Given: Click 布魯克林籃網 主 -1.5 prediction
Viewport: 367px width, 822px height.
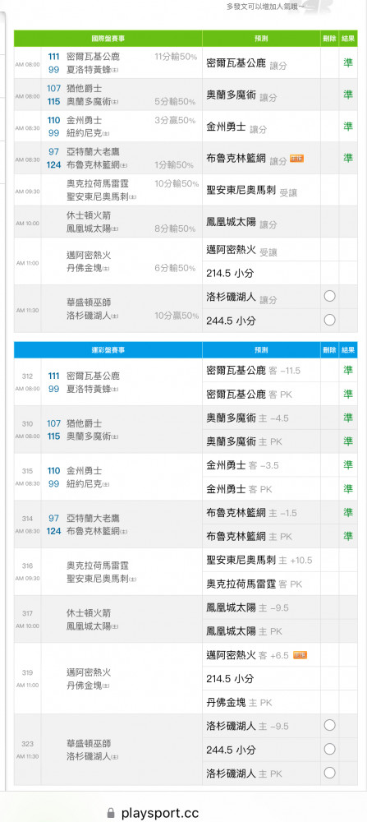Looking at the screenshot, I should [x=252, y=513].
